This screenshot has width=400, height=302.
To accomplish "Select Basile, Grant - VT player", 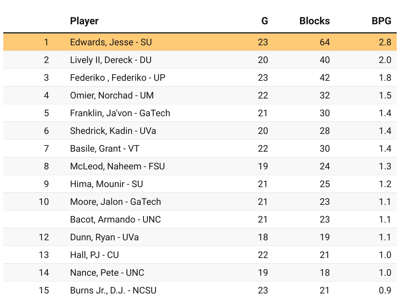I will pyautogui.click(x=104, y=149).
